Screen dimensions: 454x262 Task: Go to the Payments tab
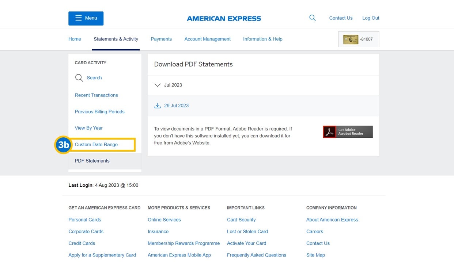click(161, 39)
